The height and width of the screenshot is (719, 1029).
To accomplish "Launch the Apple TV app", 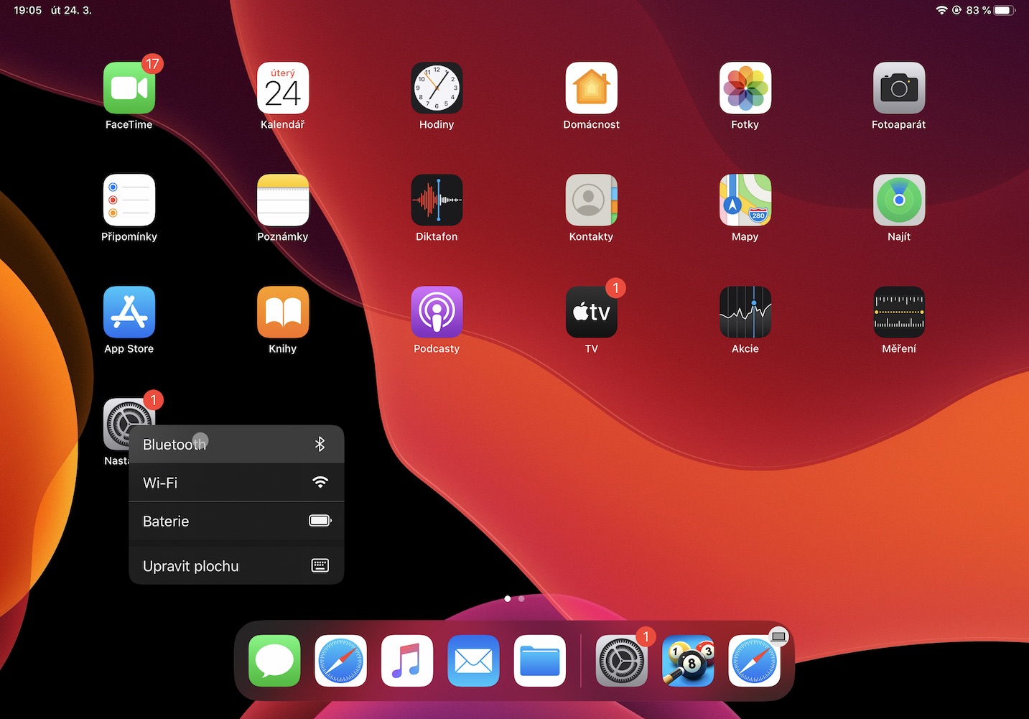I will [591, 312].
